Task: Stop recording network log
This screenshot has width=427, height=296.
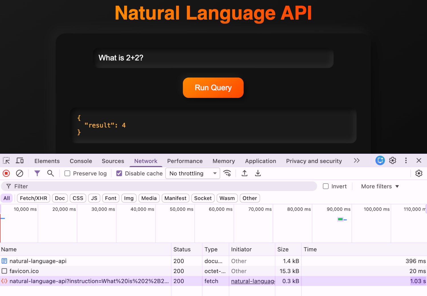Action: pyautogui.click(x=6, y=173)
